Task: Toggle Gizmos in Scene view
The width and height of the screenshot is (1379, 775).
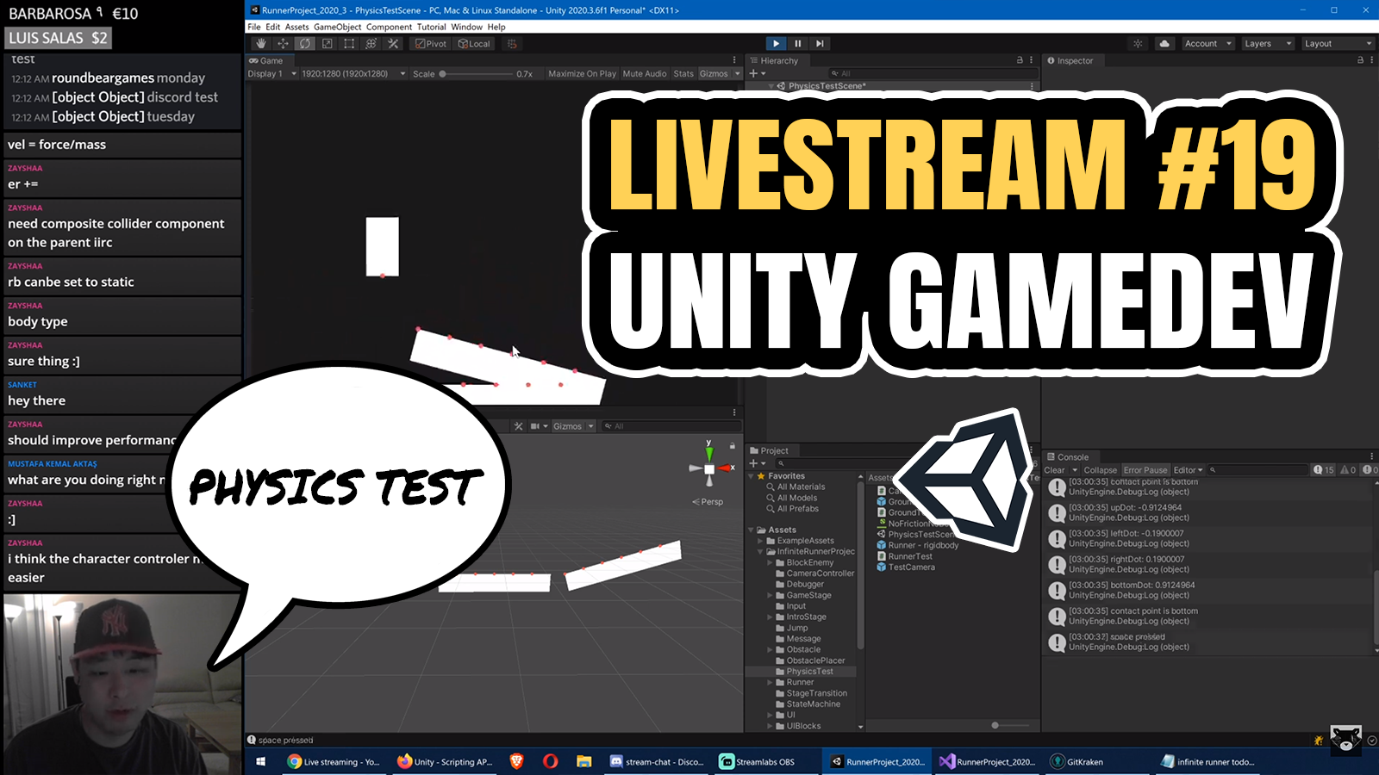Action: click(x=567, y=426)
